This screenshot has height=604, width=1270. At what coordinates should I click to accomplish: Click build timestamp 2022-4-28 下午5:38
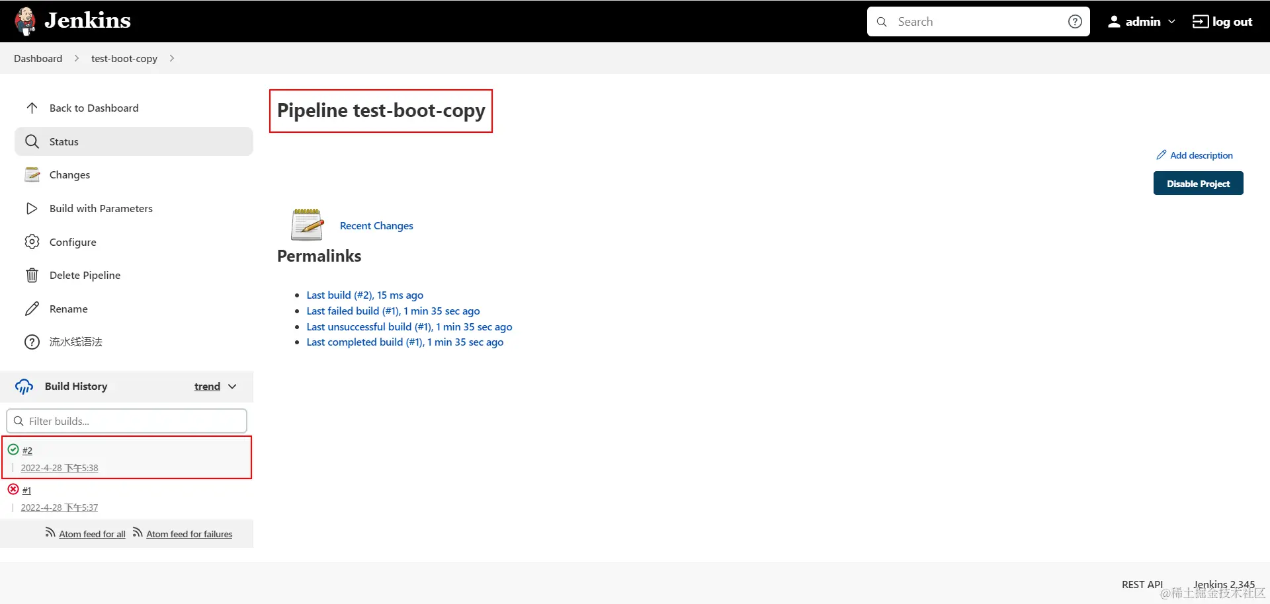tap(60, 467)
